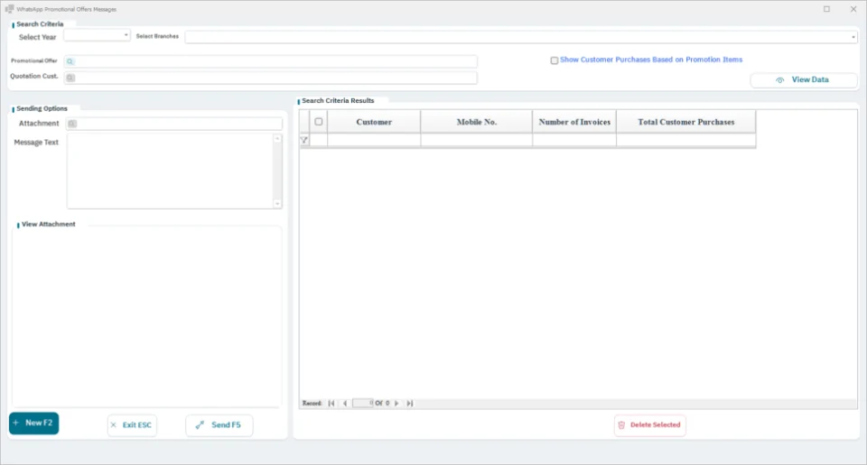Click the Attachment browse icon
The width and height of the screenshot is (867, 465).
tap(72, 124)
